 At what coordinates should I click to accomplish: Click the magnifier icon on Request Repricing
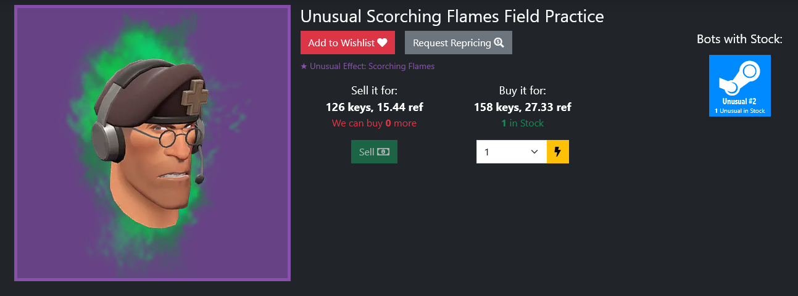[499, 43]
